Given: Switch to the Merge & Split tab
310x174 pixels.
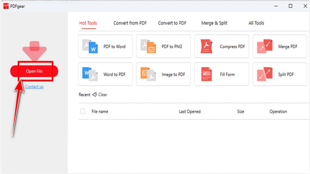Looking at the screenshot, I should (214, 23).
